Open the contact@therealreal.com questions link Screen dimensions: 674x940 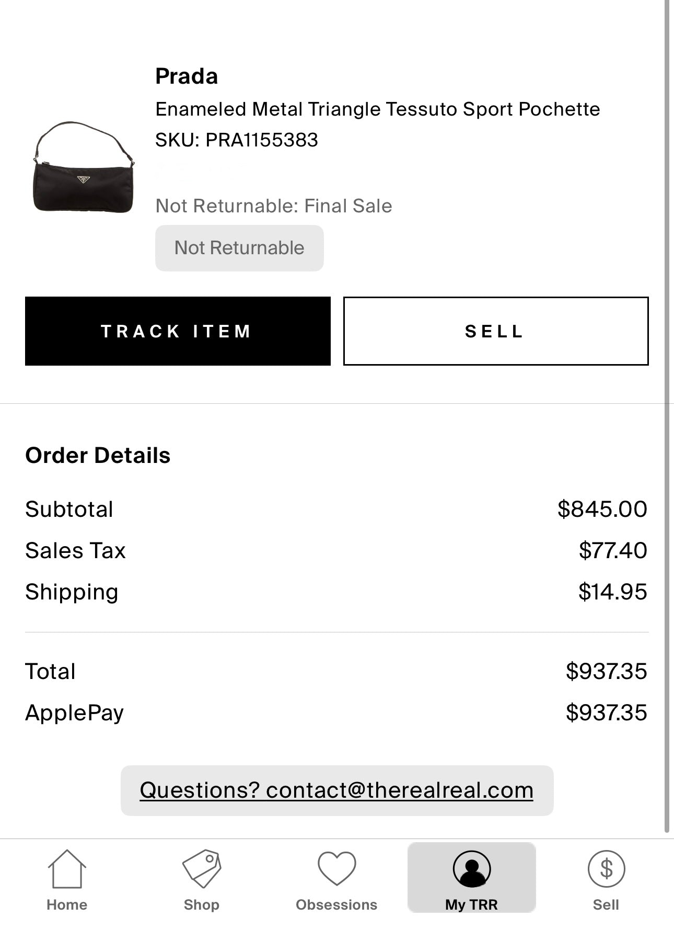336,790
